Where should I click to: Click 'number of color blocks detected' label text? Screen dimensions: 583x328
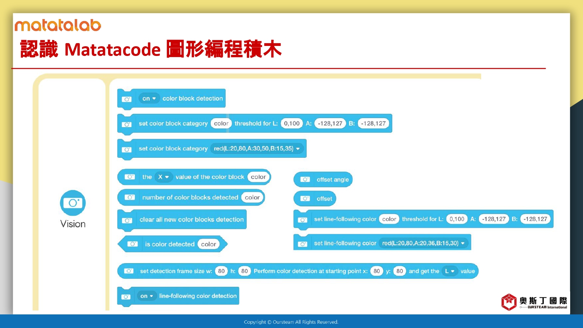pos(190,197)
